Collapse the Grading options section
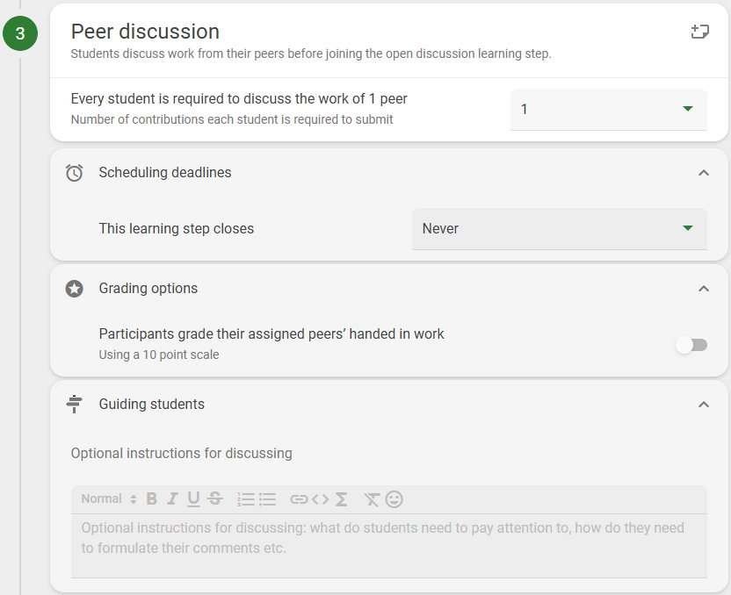Viewport: 731px width, 595px height. point(703,288)
